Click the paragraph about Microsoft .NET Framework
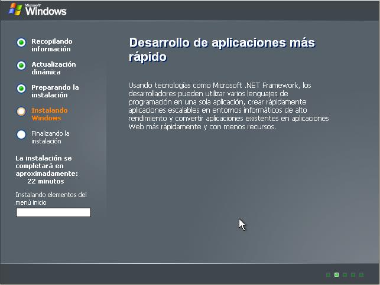 tap(229, 106)
